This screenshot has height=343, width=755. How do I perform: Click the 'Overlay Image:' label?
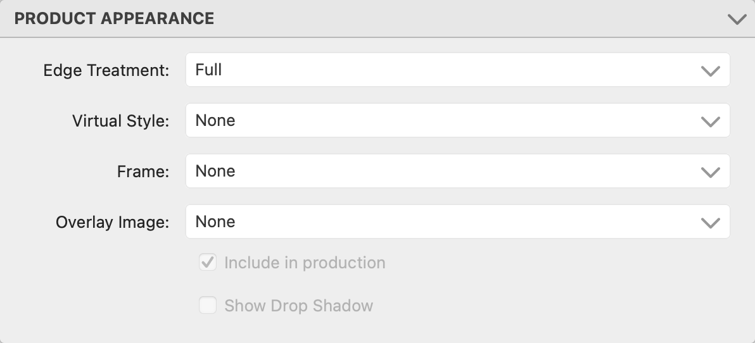pyautogui.click(x=112, y=222)
